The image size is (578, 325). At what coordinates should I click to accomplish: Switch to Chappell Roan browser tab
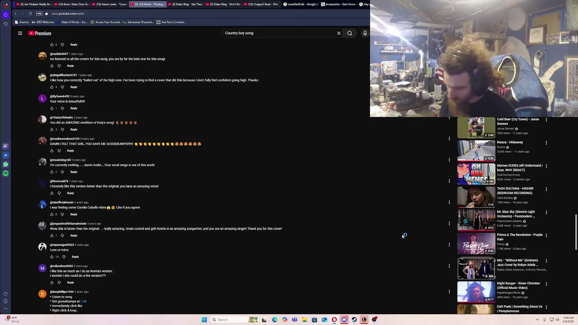[x=261, y=4]
